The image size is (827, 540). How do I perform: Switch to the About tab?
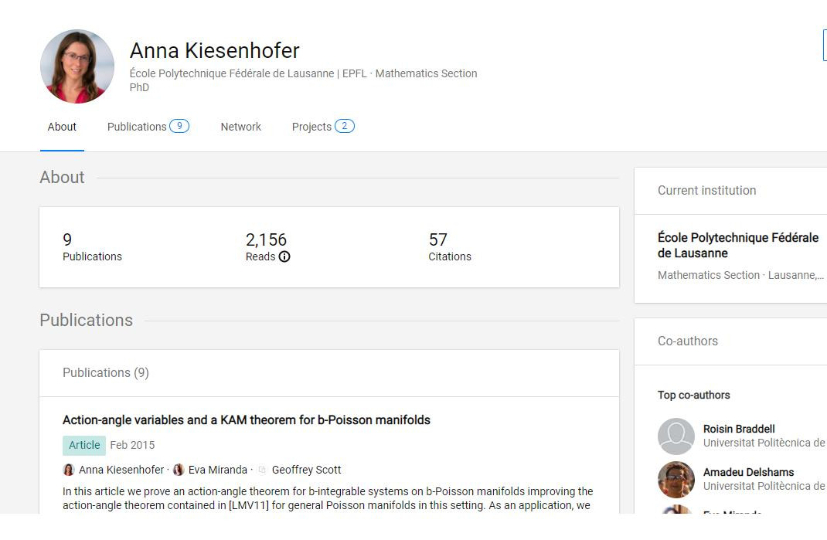click(x=62, y=127)
